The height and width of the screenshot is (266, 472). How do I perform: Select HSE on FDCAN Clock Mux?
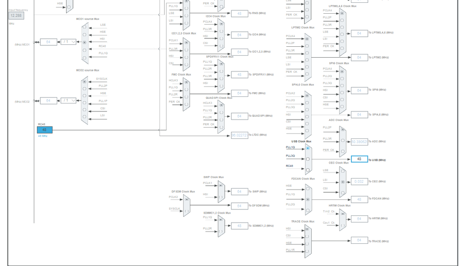coord(307,189)
